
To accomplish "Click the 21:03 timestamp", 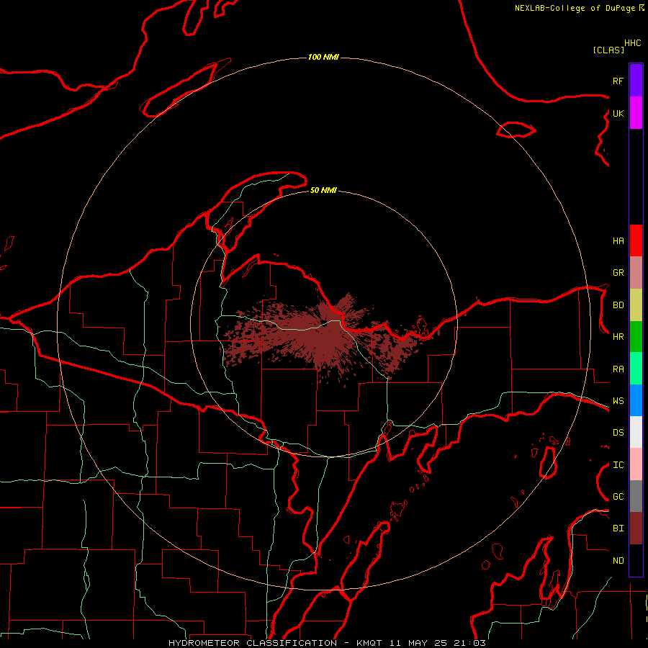I will pyautogui.click(x=470, y=643).
